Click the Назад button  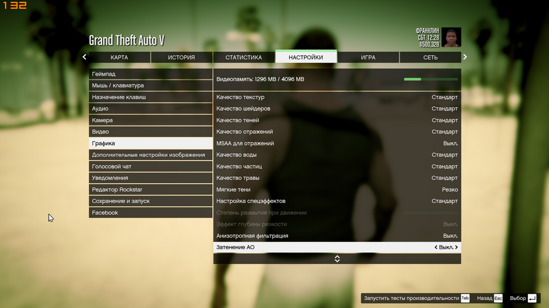485,298
